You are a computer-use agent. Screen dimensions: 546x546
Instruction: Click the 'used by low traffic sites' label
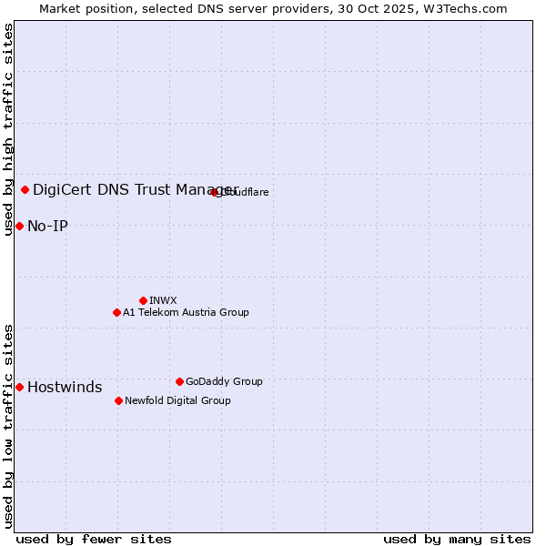(9, 425)
